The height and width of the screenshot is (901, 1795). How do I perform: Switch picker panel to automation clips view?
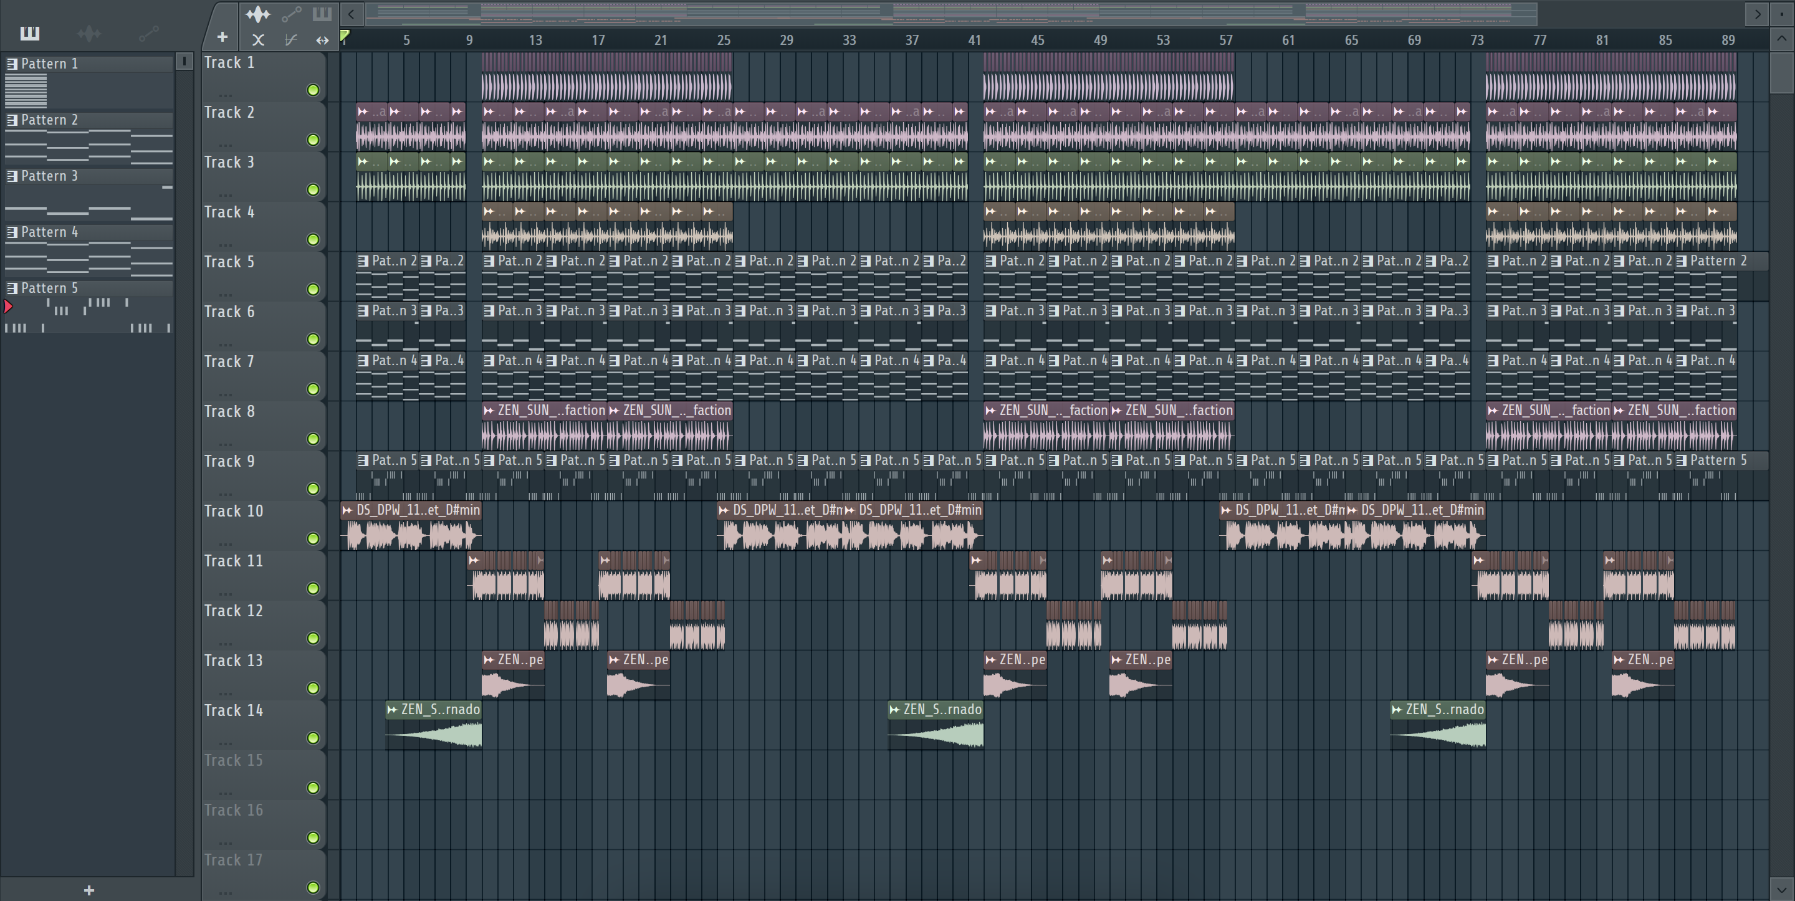coord(148,33)
